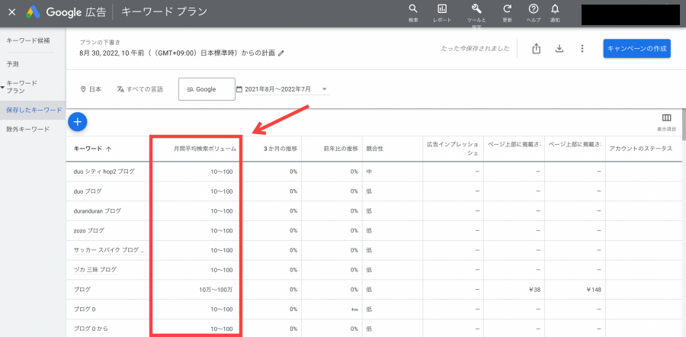Close Keyword Plan with the X icon
The width and height of the screenshot is (686, 337).
11,11
